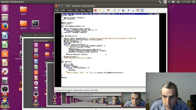Screen dimensions: 196x110
Task: Toggle the thumbnail bar toolbar icon
Action: (134, 10)
